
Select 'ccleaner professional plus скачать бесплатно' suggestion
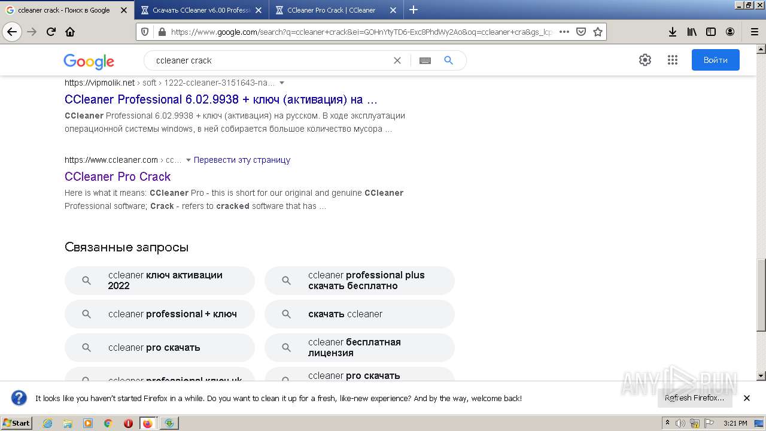pyautogui.click(x=360, y=280)
